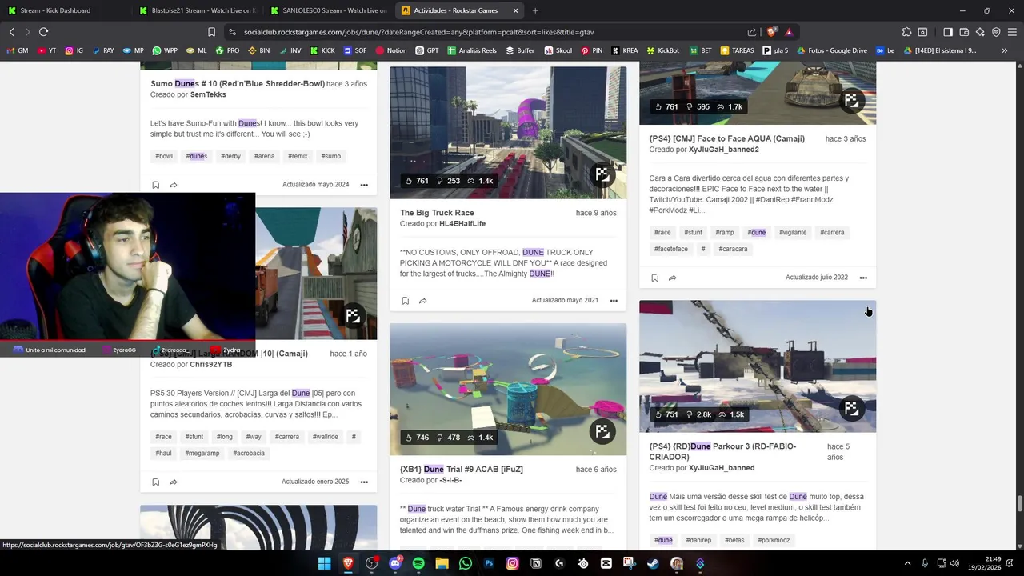
Task: Select the #arena tag
Action: point(264,156)
